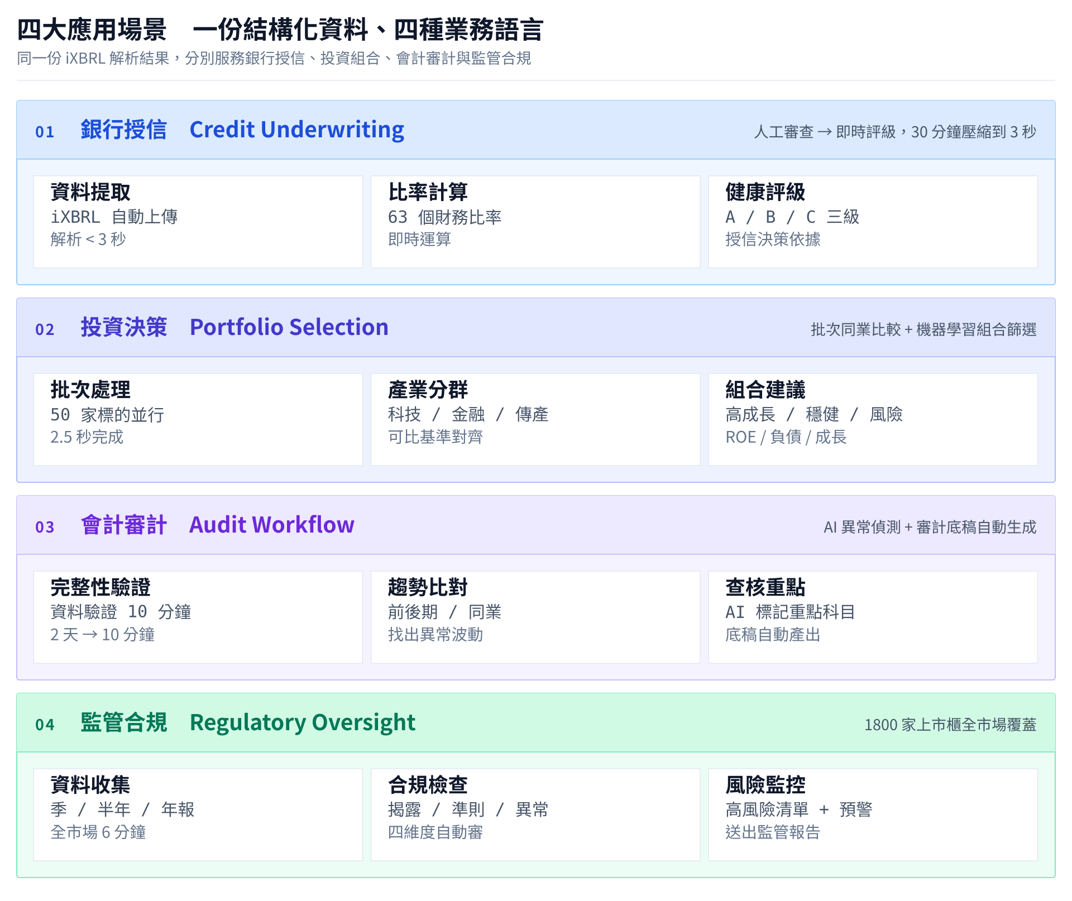Viewport: 1072px width, 901px height.
Task: Click the 風險監控 card
Action: click(873, 814)
